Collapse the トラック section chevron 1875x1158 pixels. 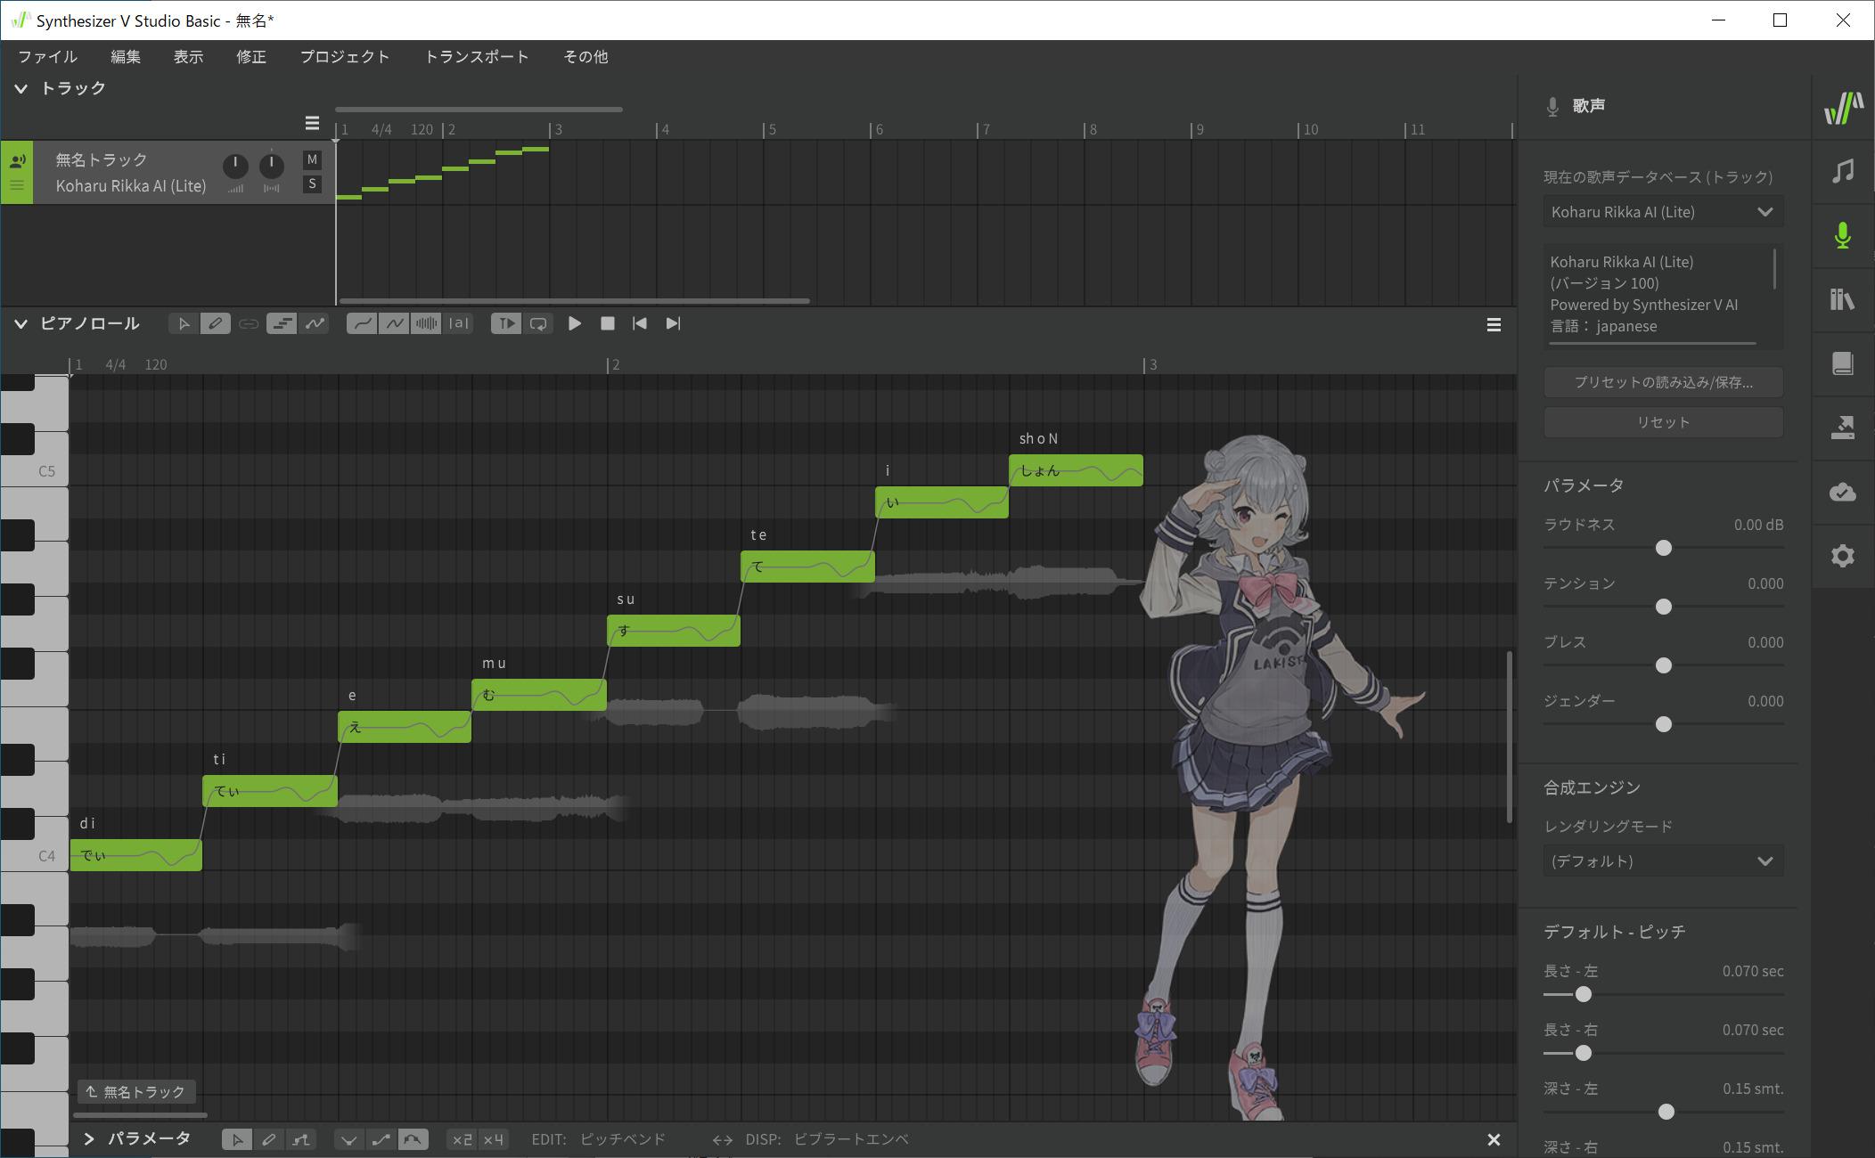tap(20, 88)
